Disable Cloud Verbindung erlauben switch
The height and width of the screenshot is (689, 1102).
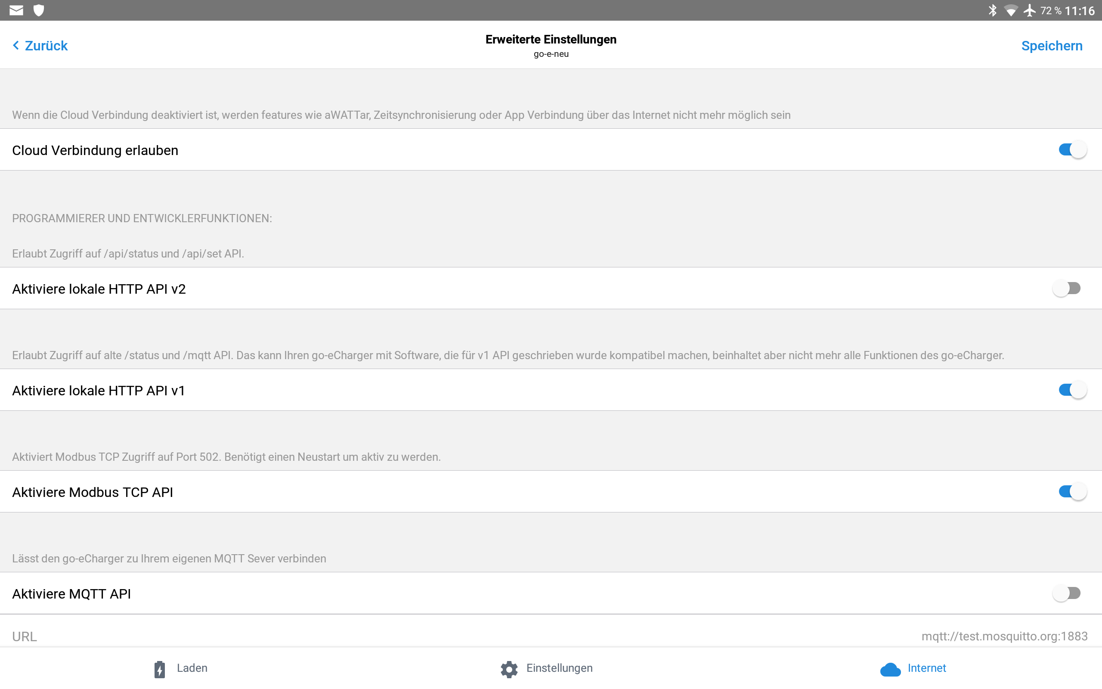tap(1072, 150)
